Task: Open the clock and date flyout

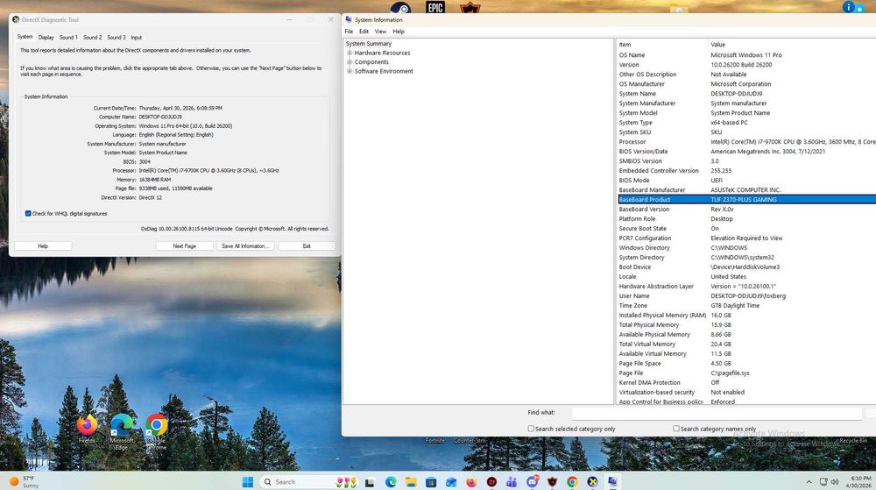Action: 860,481
